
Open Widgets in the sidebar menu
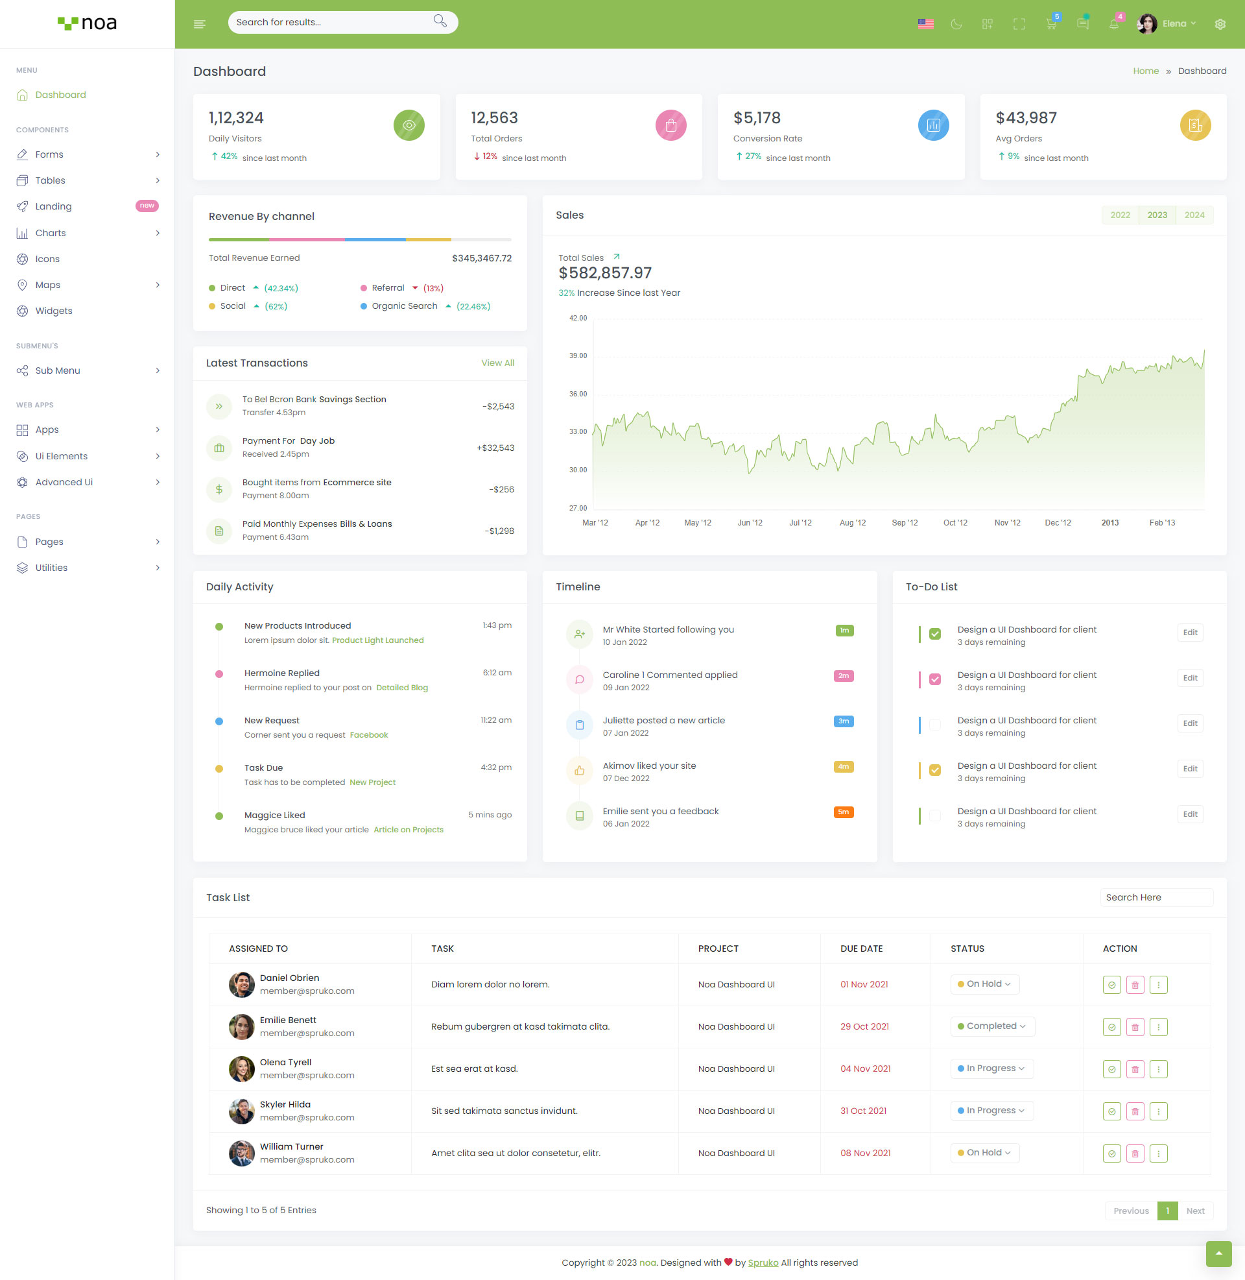[54, 311]
